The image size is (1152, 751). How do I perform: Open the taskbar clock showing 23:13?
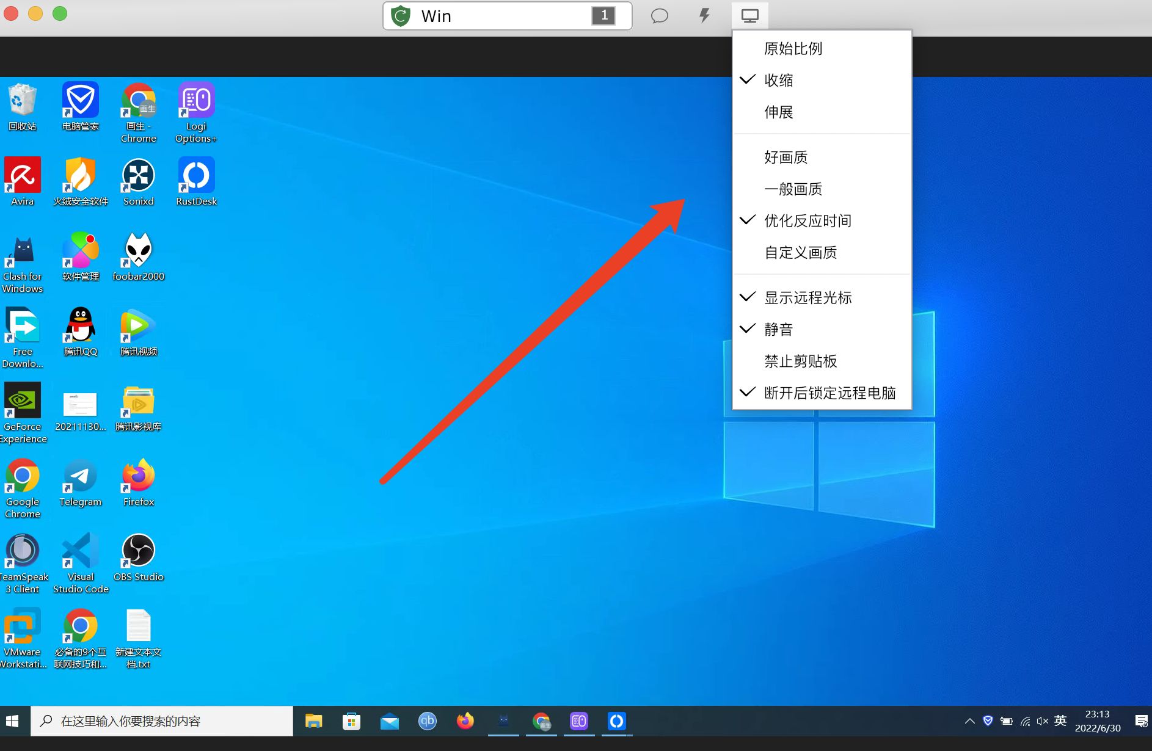(x=1098, y=721)
